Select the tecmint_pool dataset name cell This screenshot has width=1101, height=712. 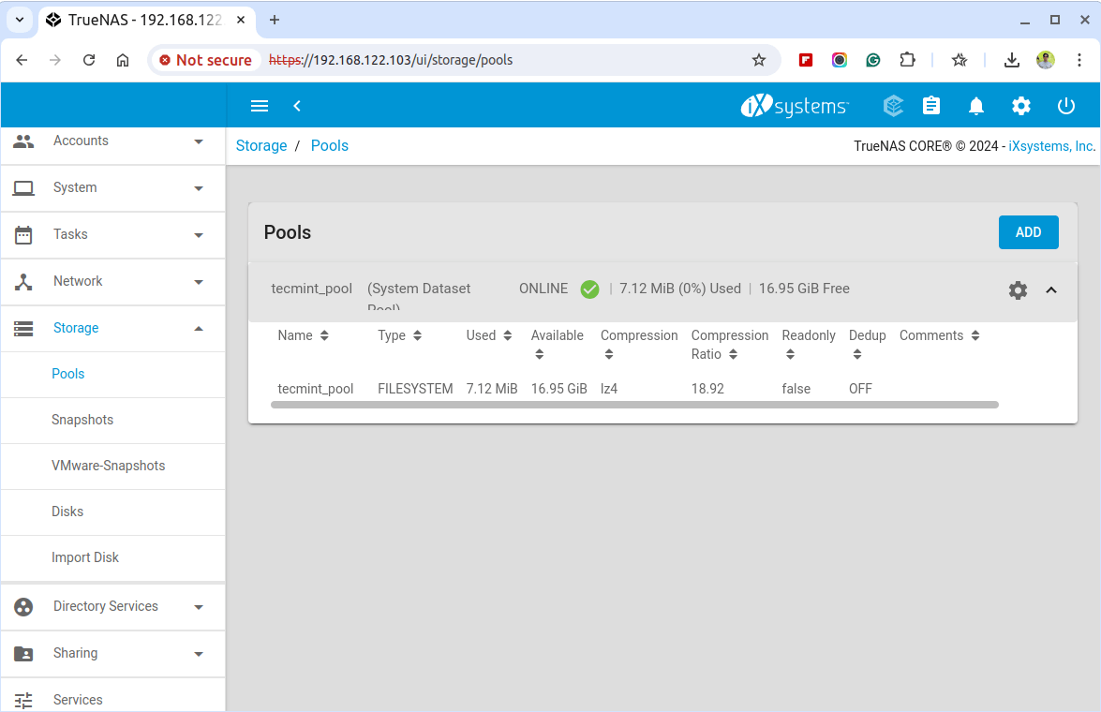(315, 389)
